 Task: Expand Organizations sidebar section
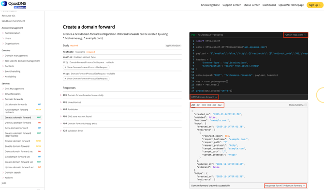(12, 44)
